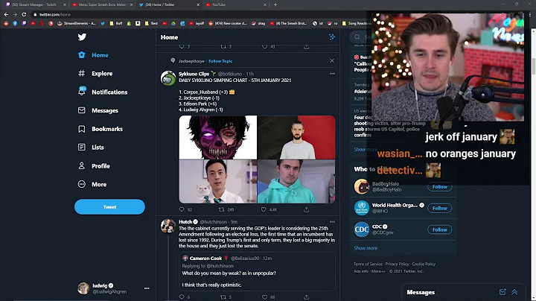Open the quoted Cameron Cook tweet
This screenshot has width=536, height=301.
[257, 271]
